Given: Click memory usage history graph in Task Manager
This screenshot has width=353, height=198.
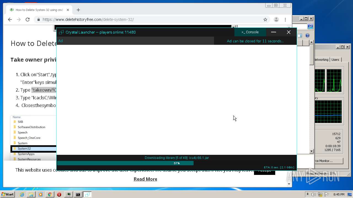Looking at the screenshot, I should (x=328, y=111).
